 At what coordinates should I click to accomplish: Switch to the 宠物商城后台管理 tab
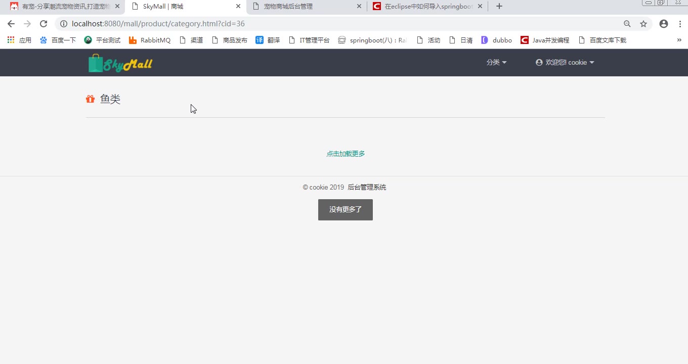(308, 7)
